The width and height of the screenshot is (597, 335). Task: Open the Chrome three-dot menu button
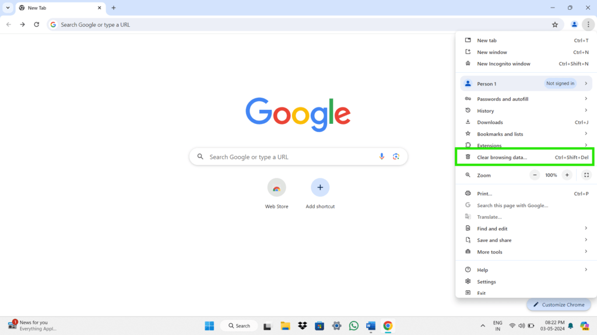pyautogui.click(x=588, y=24)
